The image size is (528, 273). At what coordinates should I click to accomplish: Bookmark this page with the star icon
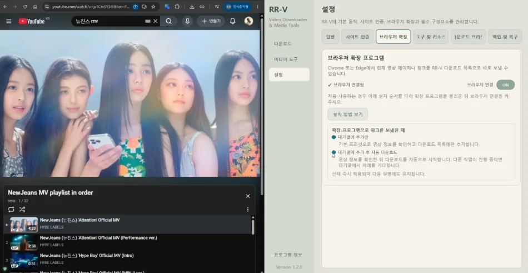pyautogui.click(x=153, y=7)
